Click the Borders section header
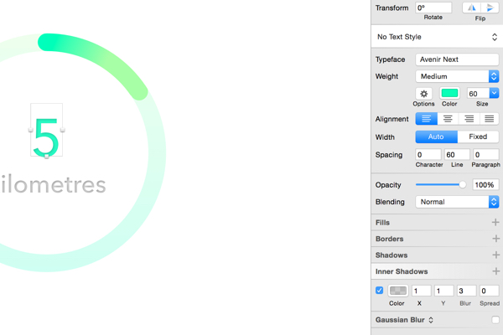 (x=389, y=239)
